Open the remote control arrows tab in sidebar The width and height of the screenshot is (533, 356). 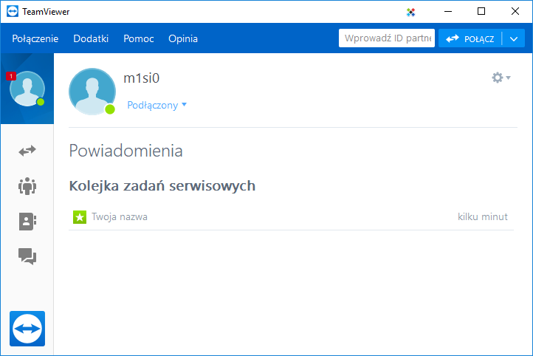click(27, 151)
